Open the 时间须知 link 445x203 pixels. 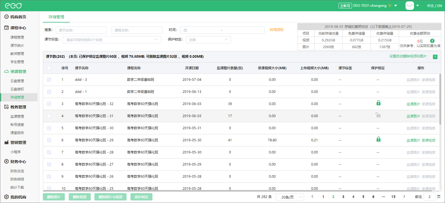[x=276, y=30]
